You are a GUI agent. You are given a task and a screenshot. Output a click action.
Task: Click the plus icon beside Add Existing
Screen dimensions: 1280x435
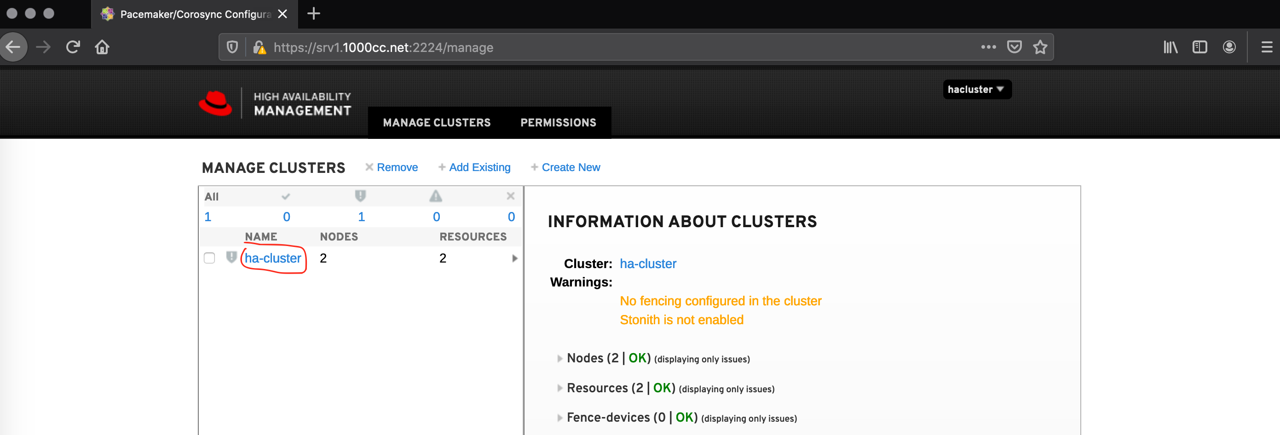point(442,167)
